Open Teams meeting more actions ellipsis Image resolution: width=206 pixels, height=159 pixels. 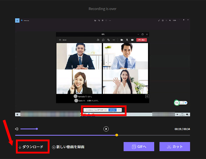114,40
